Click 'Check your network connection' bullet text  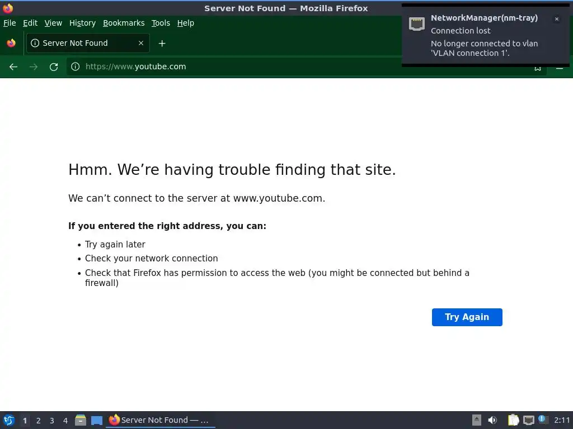click(151, 258)
